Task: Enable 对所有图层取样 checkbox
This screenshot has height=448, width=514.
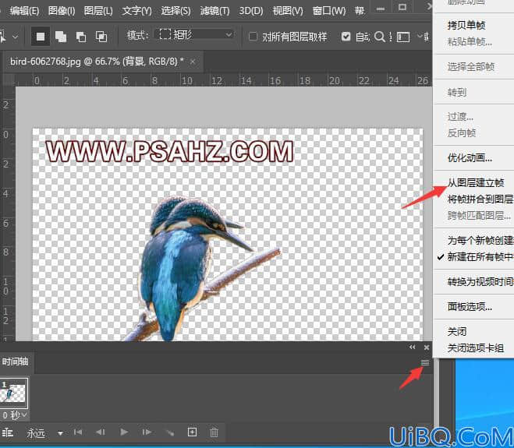Action: coord(253,37)
